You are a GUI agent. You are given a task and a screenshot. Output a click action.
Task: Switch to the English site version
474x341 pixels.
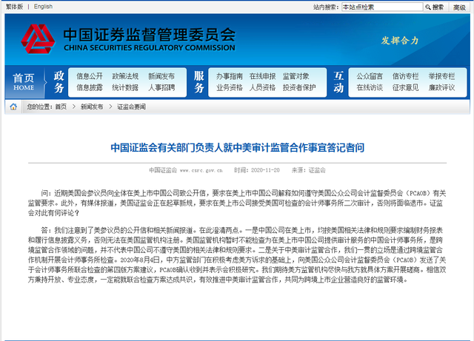click(43, 7)
